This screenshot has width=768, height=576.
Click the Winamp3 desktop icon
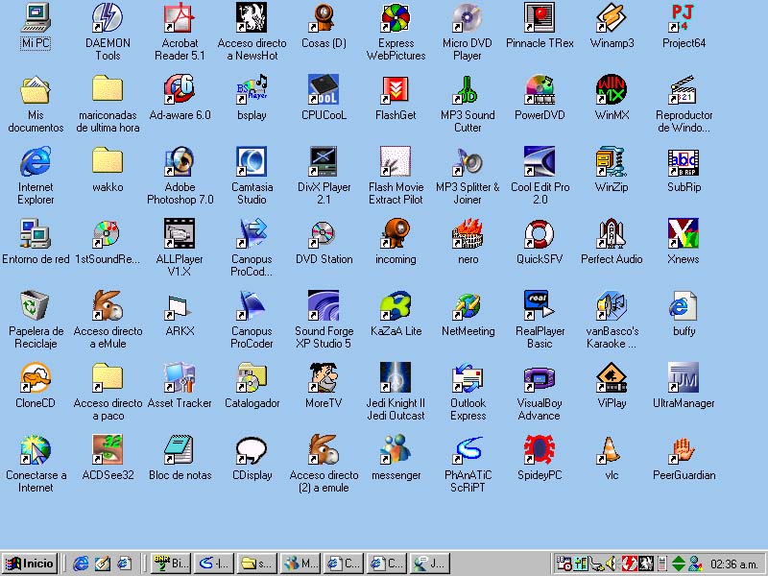point(612,18)
